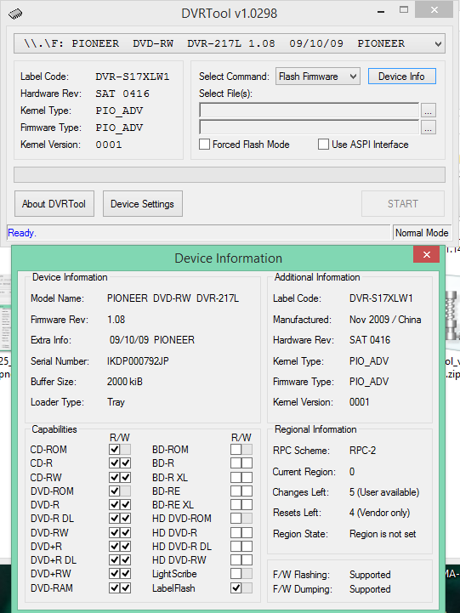Browse for the first firmware file

(429, 111)
